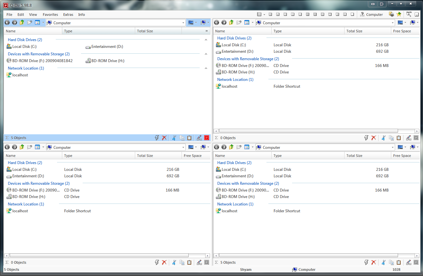Go up one level in the top-right pane
This screenshot has height=276, width=423.
coord(231,23)
